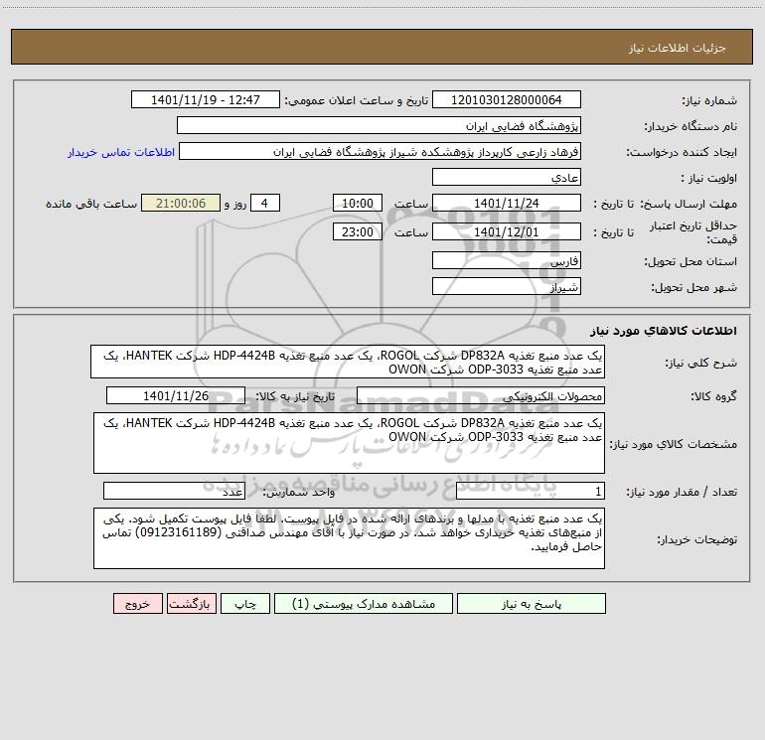Click goods specifications text area

349,443
